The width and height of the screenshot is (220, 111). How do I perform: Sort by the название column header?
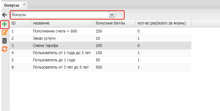pyautogui.click(x=62, y=23)
